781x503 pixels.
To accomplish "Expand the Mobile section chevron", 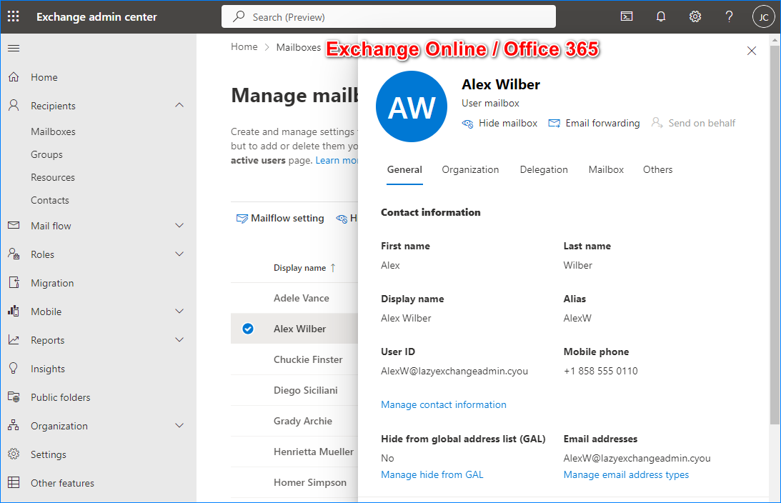I will point(179,312).
